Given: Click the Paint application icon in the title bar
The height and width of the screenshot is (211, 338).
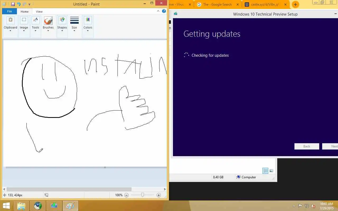Looking at the screenshot, I should pyautogui.click(x=4, y=4).
